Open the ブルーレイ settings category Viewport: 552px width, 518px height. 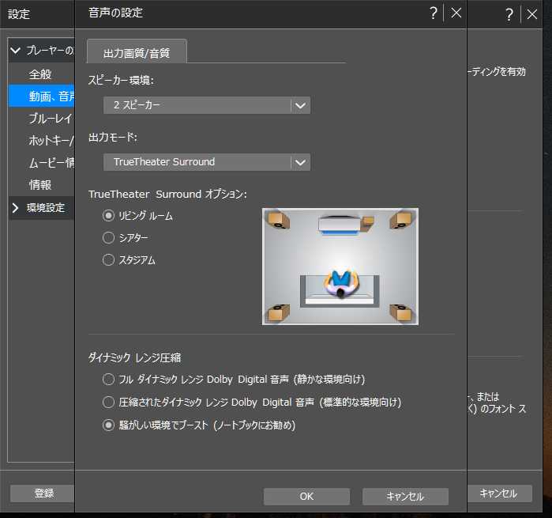pyautogui.click(x=42, y=119)
